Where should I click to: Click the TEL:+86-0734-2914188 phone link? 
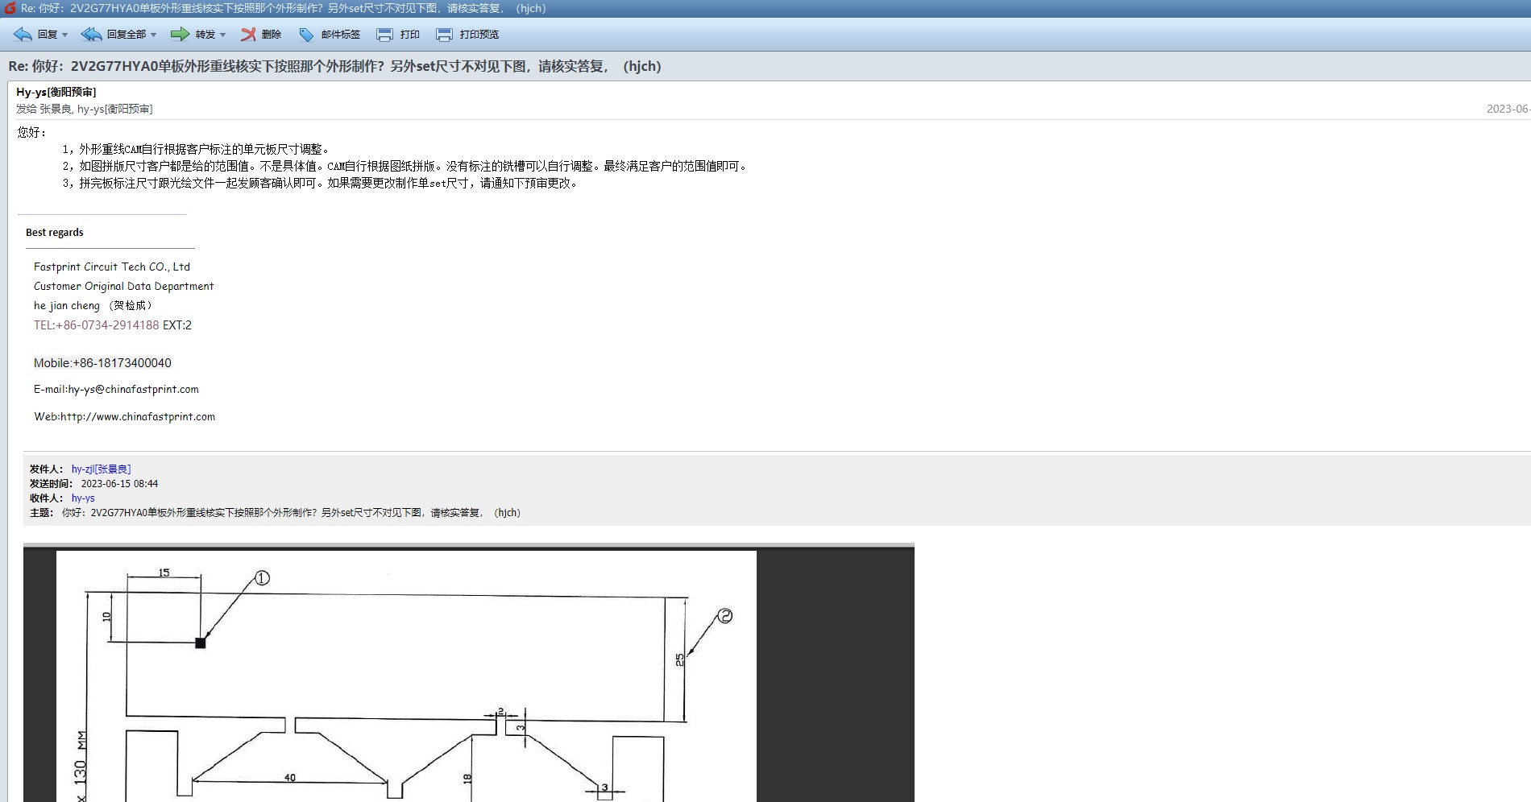(97, 325)
